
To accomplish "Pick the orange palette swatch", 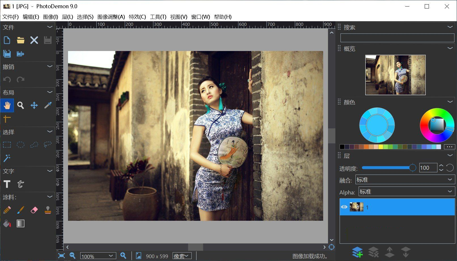I will [x=366, y=147].
